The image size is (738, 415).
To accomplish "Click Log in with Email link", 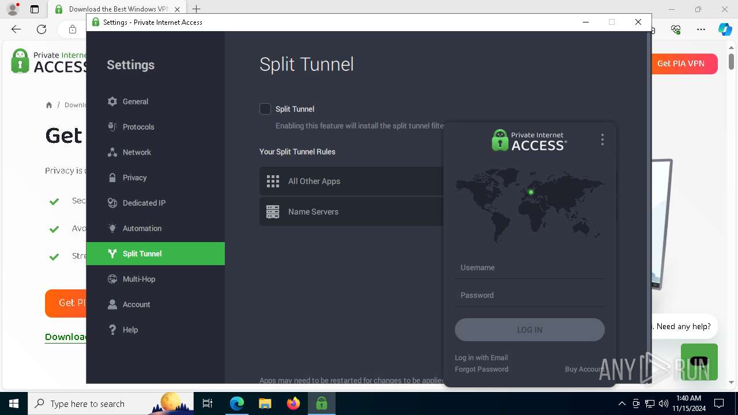I will 481,358.
